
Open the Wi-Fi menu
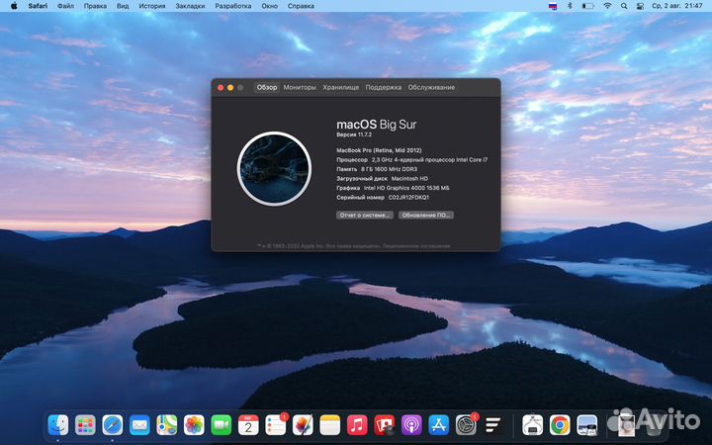coord(607,6)
